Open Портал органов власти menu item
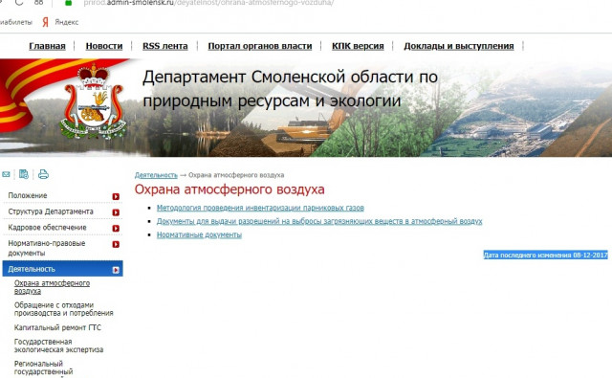This screenshot has width=612, height=378. click(x=260, y=46)
